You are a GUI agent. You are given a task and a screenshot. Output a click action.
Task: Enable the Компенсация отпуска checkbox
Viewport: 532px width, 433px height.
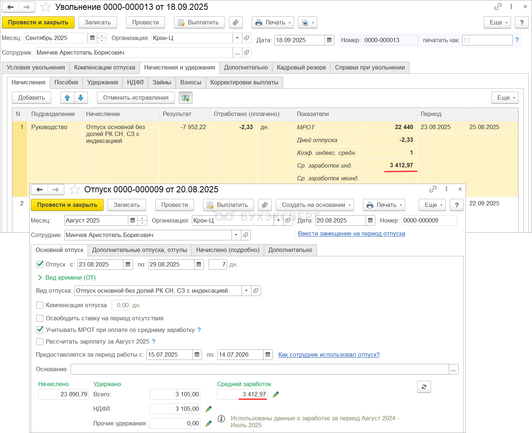(x=40, y=305)
